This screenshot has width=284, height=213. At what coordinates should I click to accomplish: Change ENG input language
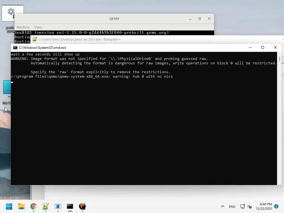pyautogui.click(x=232, y=206)
